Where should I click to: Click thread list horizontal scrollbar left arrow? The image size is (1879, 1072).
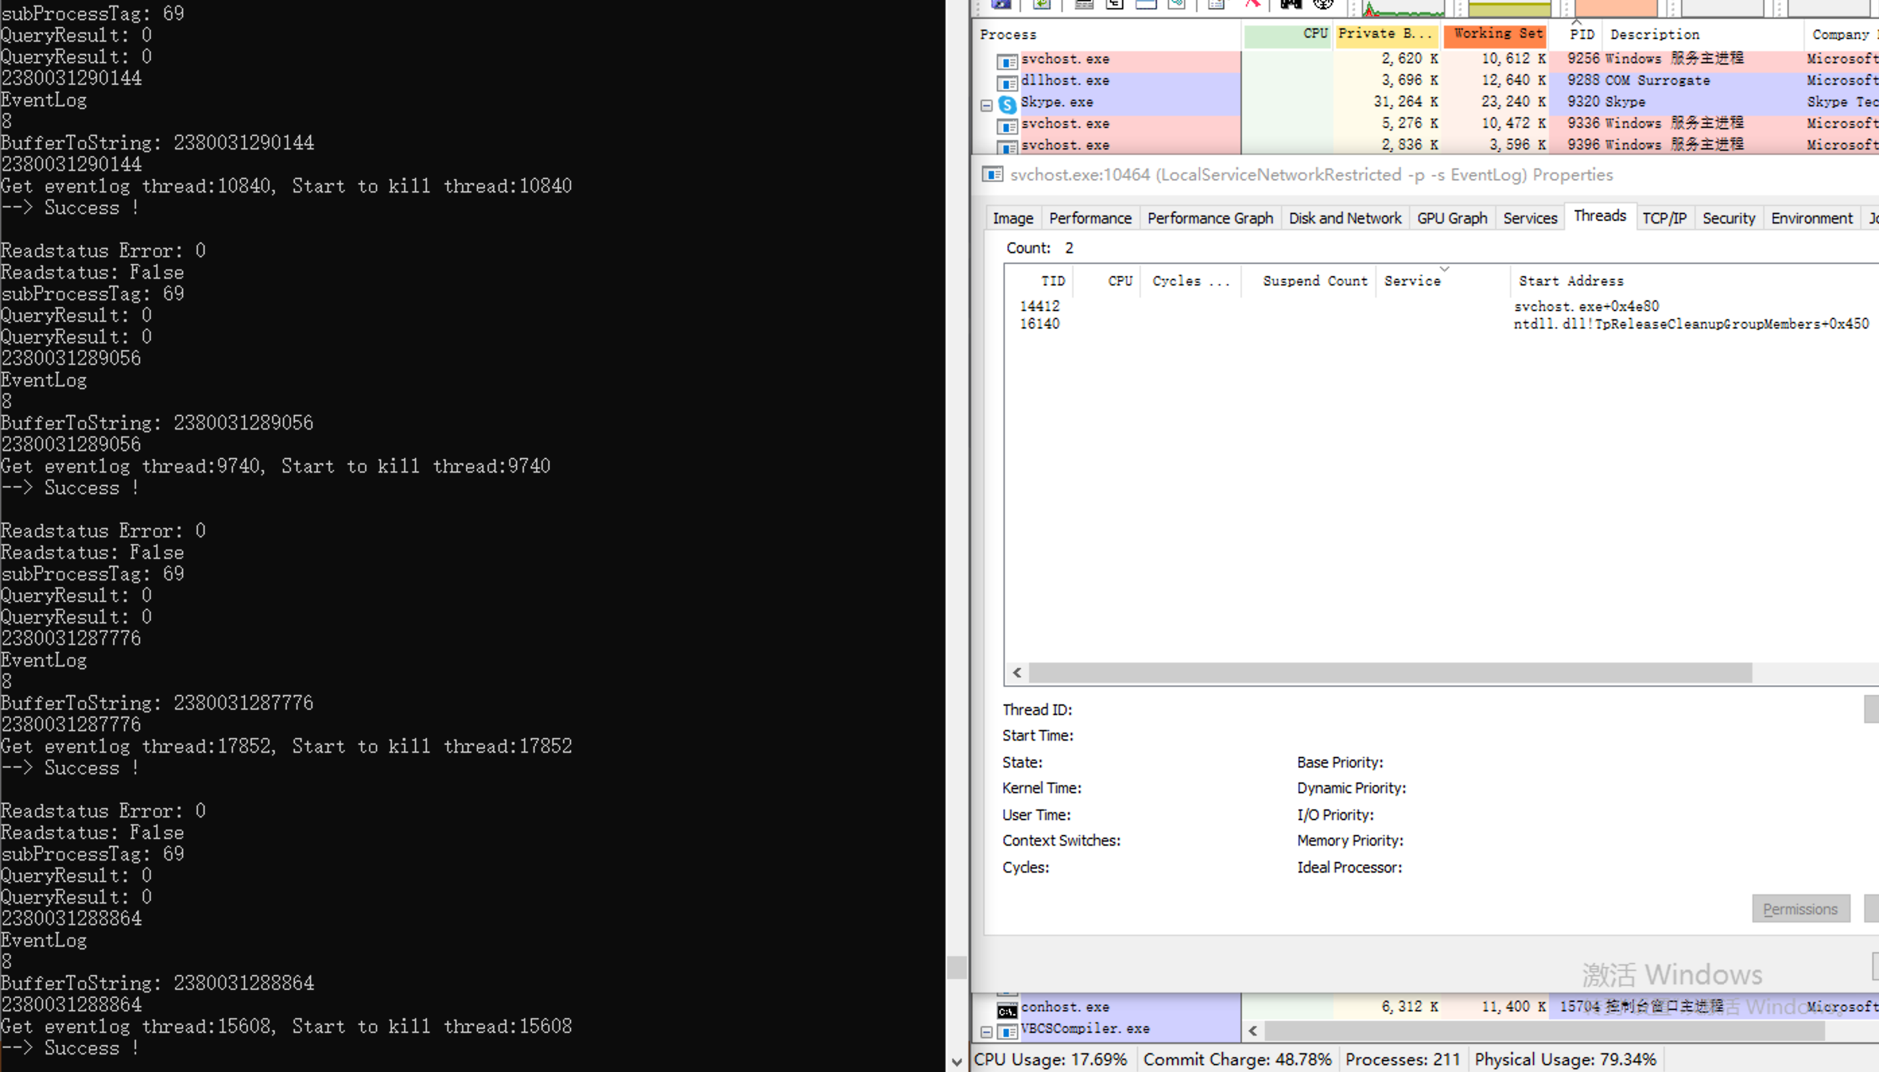pos(1017,672)
